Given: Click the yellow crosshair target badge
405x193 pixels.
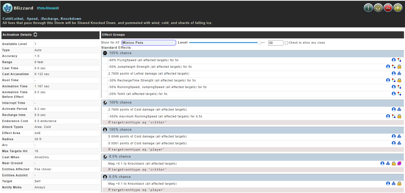Looking at the screenshot, I should click(x=397, y=8).
